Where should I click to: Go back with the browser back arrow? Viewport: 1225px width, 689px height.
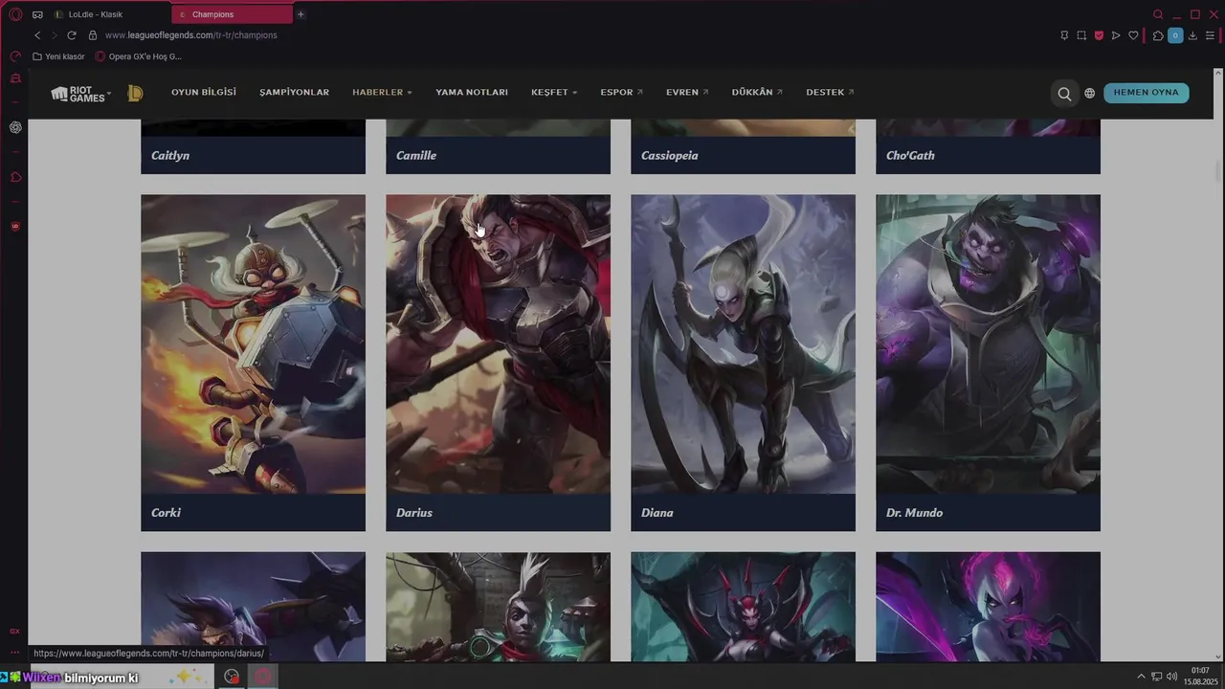coord(37,35)
